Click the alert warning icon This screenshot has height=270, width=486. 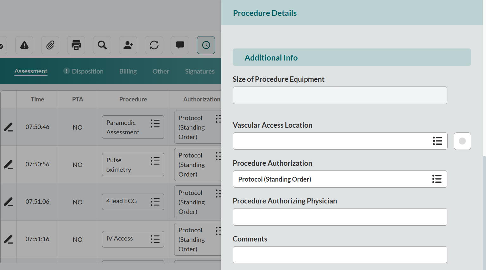point(24,45)
